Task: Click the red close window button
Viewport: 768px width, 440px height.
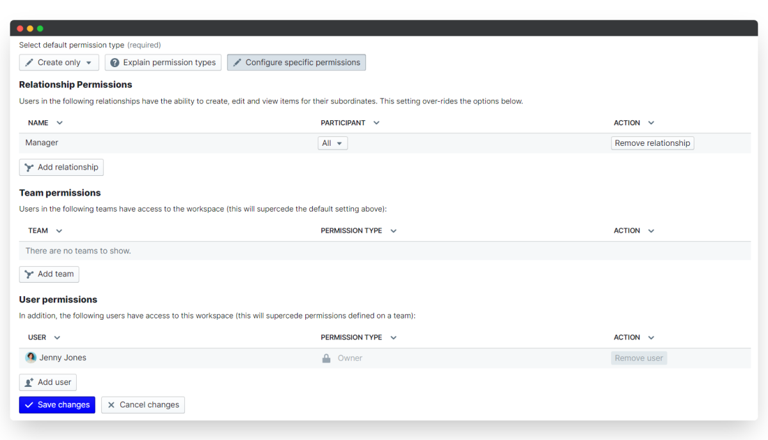Action: click(x=20, y=28)
